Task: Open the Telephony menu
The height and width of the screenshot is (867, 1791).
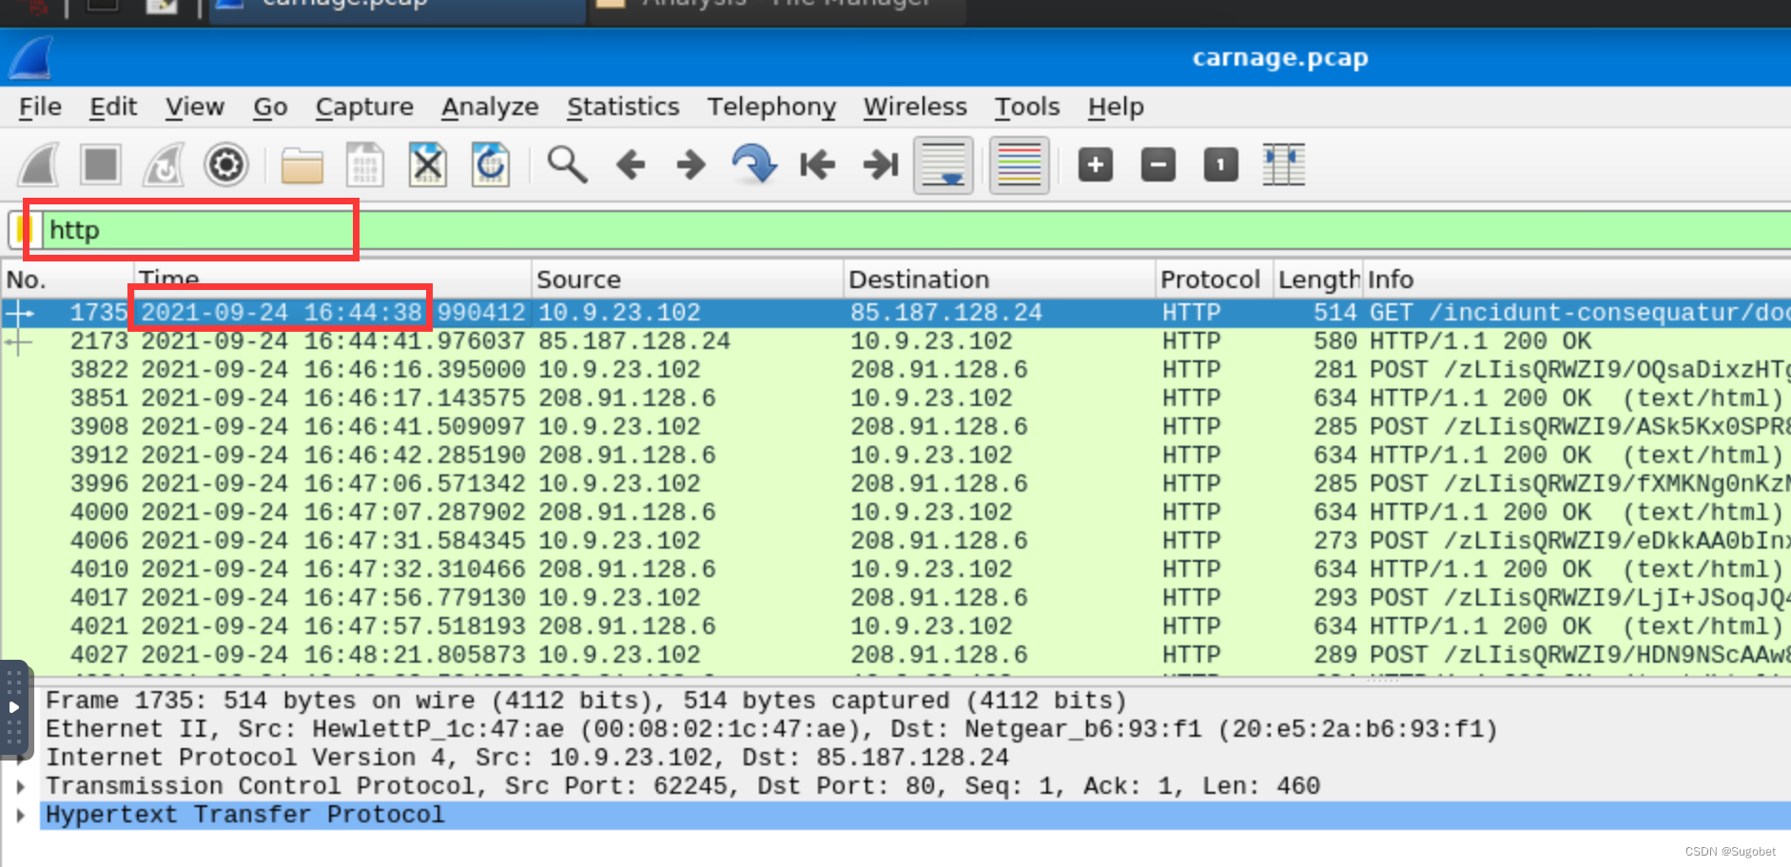Action: pos(771,106)
